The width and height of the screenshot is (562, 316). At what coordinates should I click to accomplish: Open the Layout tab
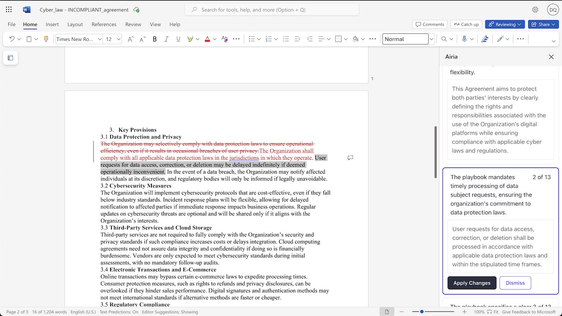tap(75, 24)
